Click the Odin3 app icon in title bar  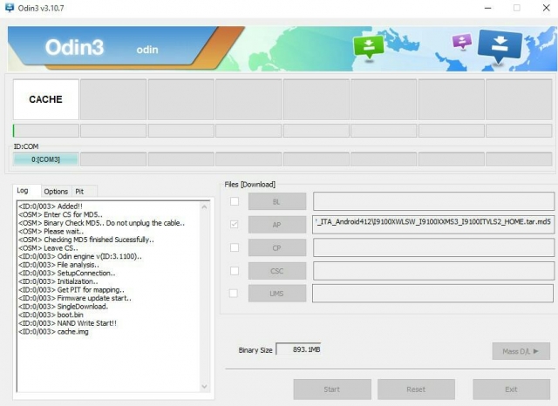10,8
